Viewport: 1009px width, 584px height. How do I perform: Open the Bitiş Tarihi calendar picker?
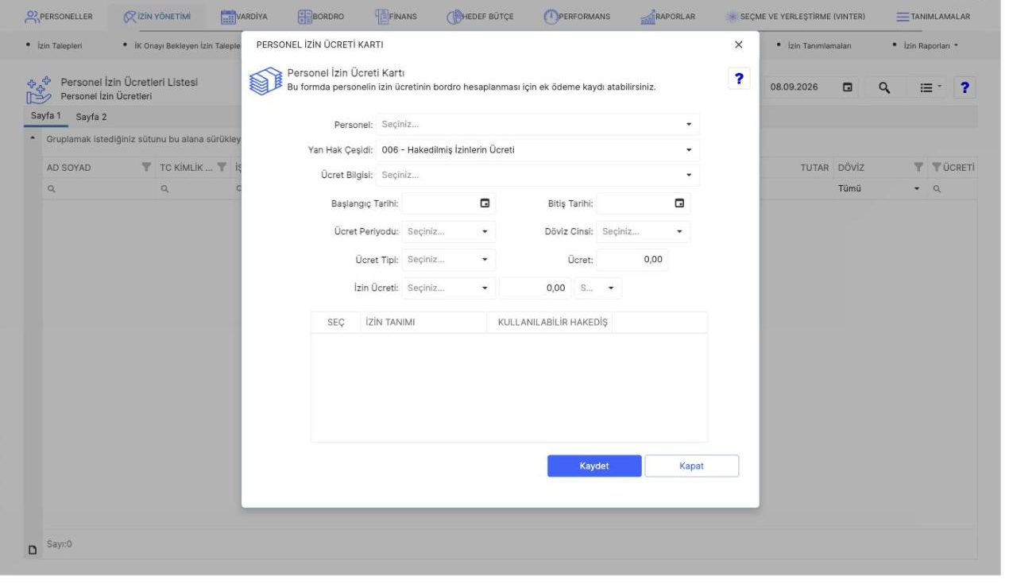(x=679, y=203)
